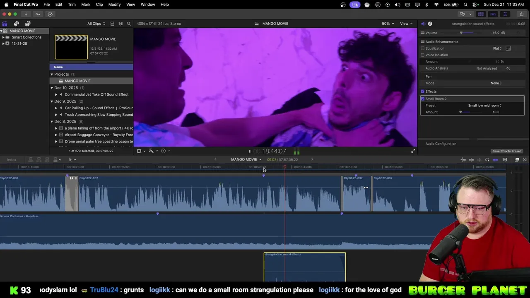Show the Transitions browser icon
The width and height of the screenshot is (530, 298).
pyautogui.click(x=525, y=160)
